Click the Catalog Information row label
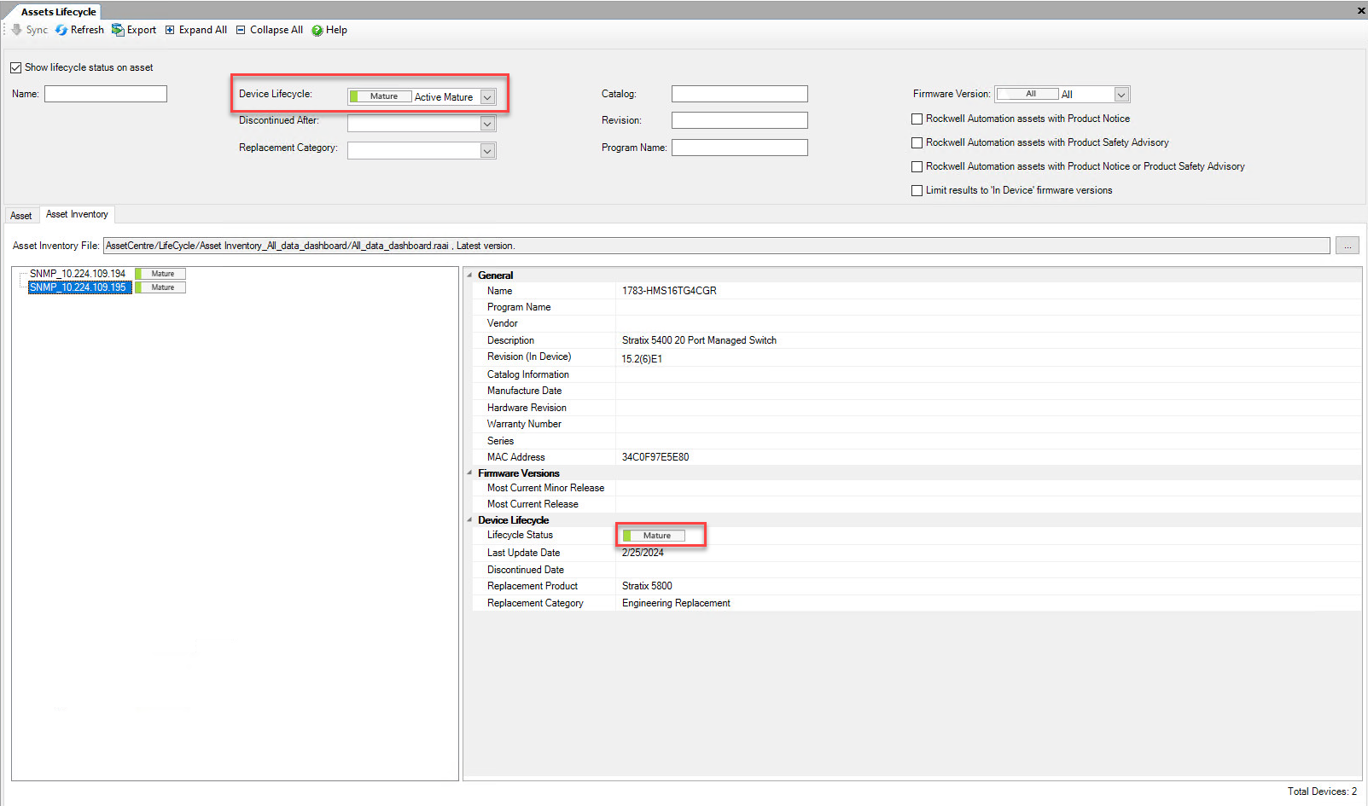Viewport: 1368px width, 806px height. (528, 374)
